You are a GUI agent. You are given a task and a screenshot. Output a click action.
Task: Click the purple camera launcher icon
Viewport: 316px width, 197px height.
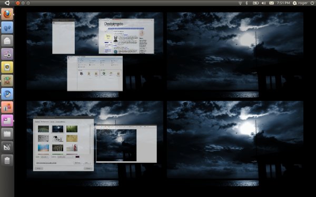click(7, 54)
